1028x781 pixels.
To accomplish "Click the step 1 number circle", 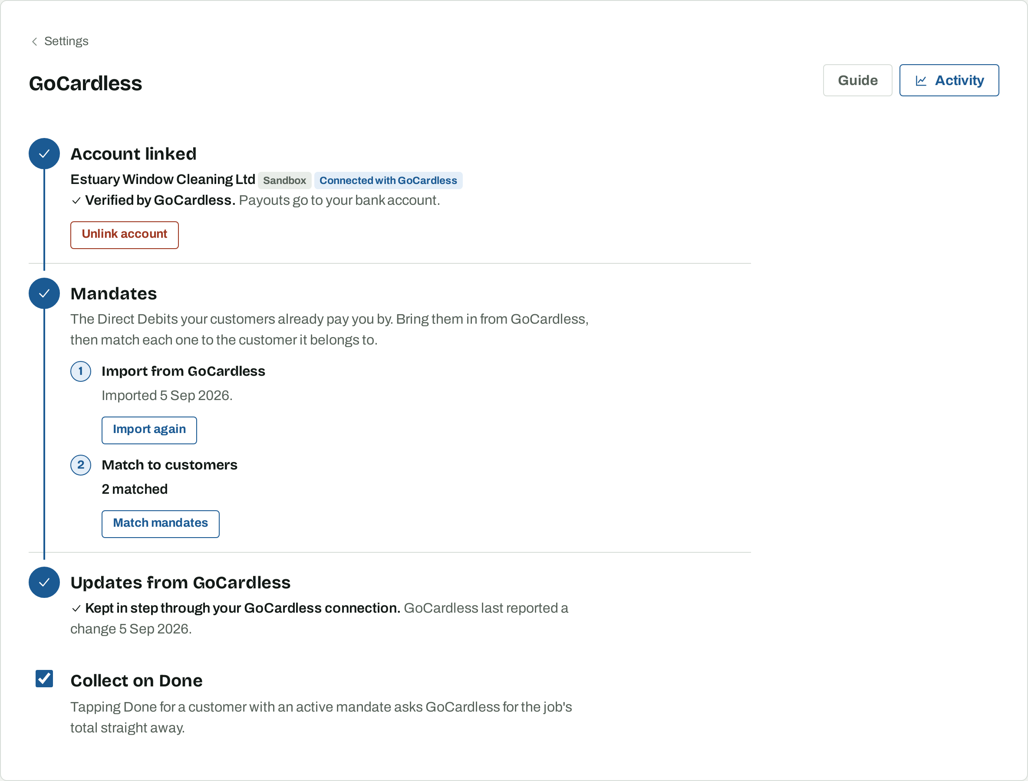I will (80, 371).
